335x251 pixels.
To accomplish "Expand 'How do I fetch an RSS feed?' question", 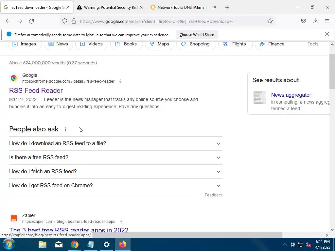I will coord(116,172).
